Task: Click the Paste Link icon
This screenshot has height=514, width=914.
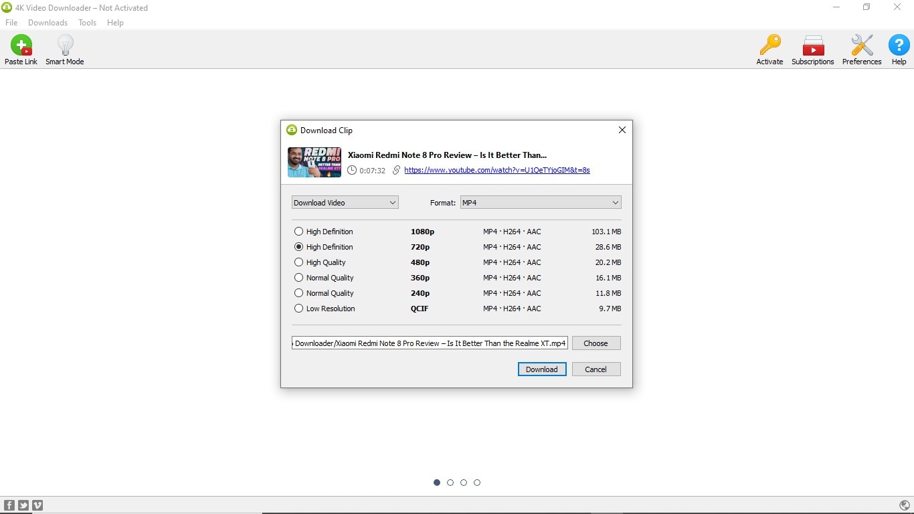Action: (x=21, y=46)
